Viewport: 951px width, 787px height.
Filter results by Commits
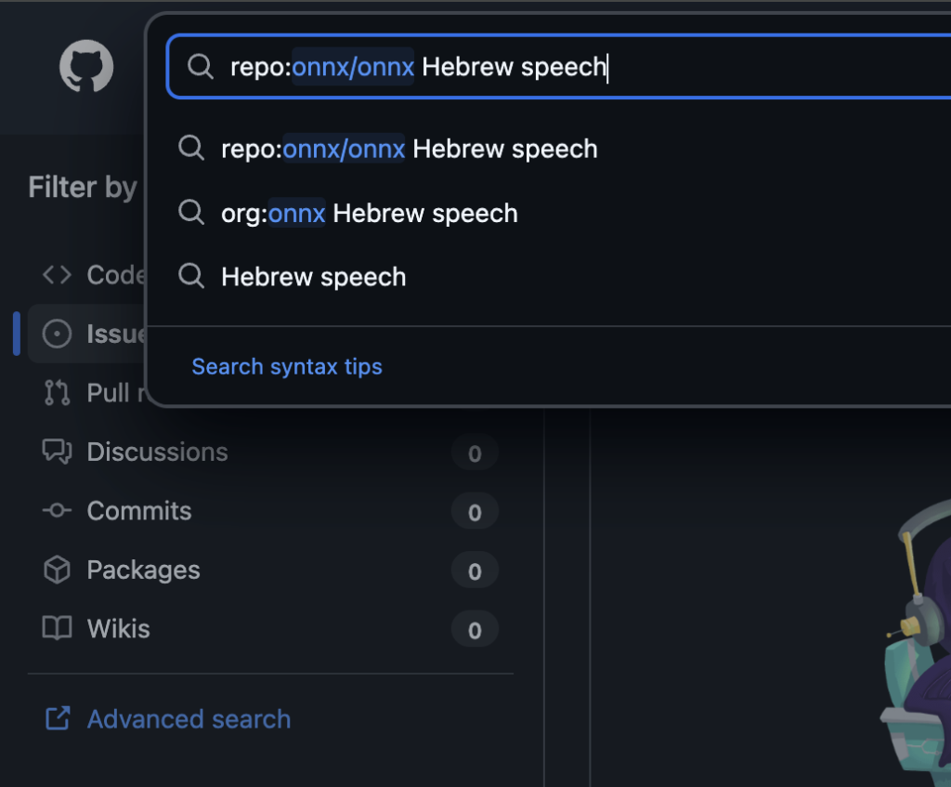139,511
